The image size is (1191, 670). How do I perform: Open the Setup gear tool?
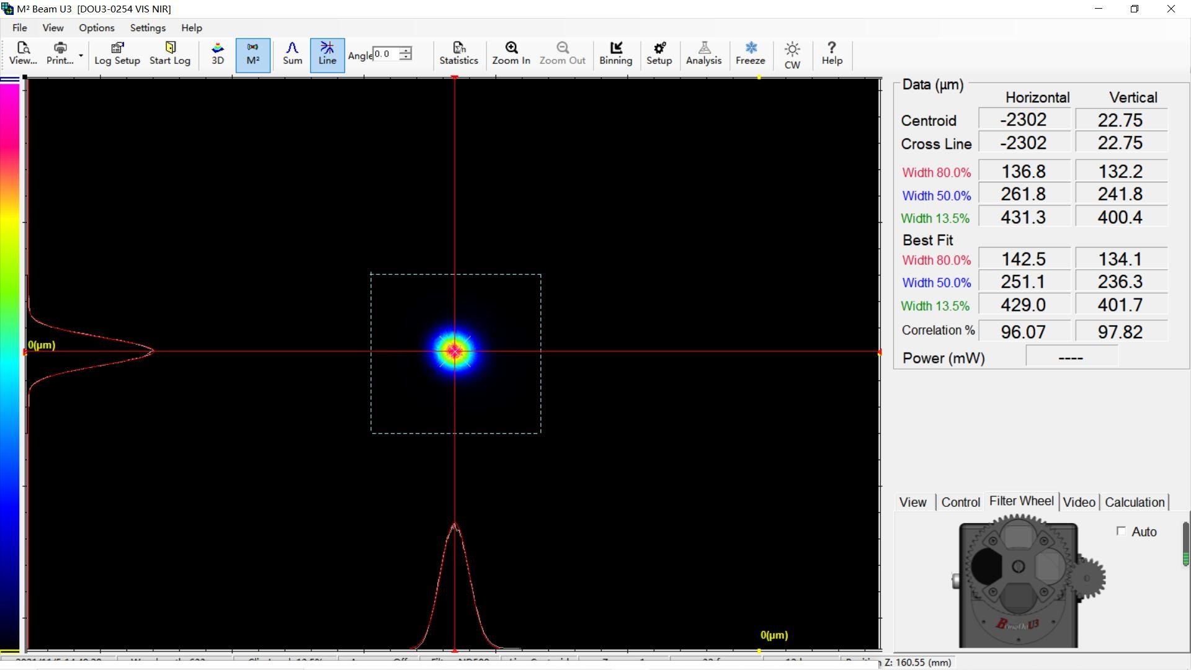pos(659,55)
